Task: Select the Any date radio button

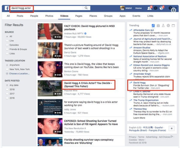Action: [x=7, y=85]
